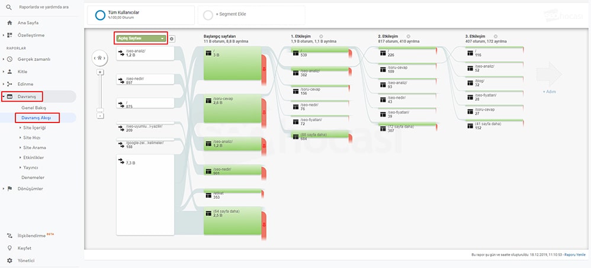Click the Raporu Yenile link
Viewport: 591px width, 268px height.
(576, 254)
